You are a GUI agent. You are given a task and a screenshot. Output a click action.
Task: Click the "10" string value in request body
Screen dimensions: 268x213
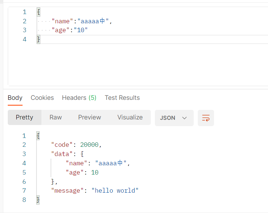80,30
